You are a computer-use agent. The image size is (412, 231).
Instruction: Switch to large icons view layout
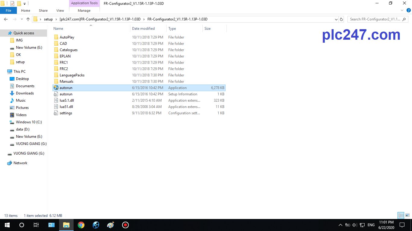(407, 215)
